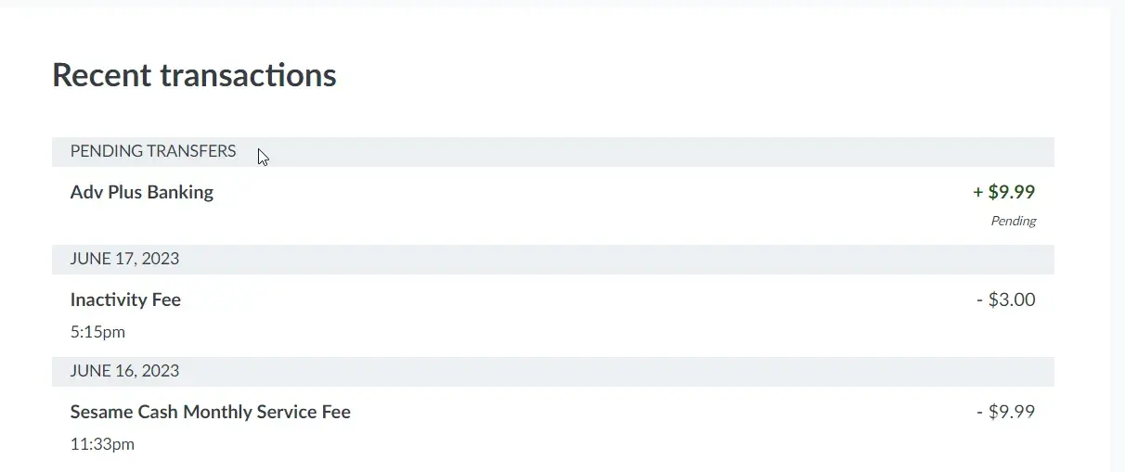Click the 11:33pm transaction timestamp
Viewport: 1125px width, 472px height.
102,444
